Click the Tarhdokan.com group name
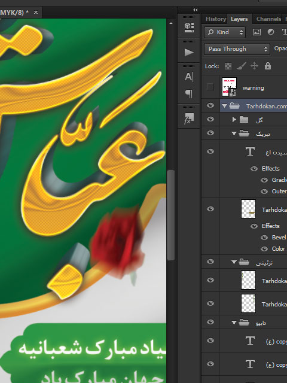Viewport: 287px width, 383px height. pyautogui.click(x=267, y=107)
